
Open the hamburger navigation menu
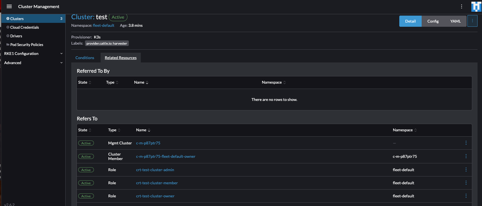pos(9,6)
